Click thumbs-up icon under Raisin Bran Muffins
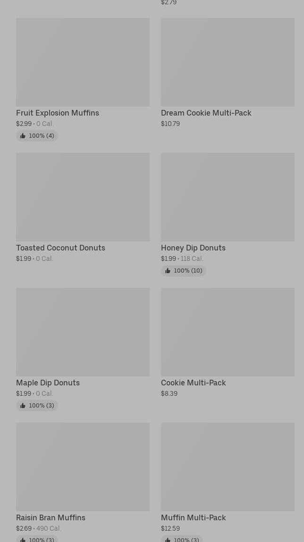The width and height of the screenshot is (304, 542). pos(23,540)
